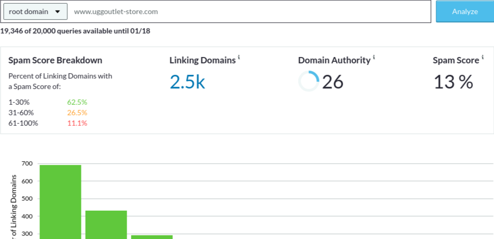Click the 13 % spam score value
Image resolution: width=494 pixels, height=239 pixels.
[x=453, y=82]
